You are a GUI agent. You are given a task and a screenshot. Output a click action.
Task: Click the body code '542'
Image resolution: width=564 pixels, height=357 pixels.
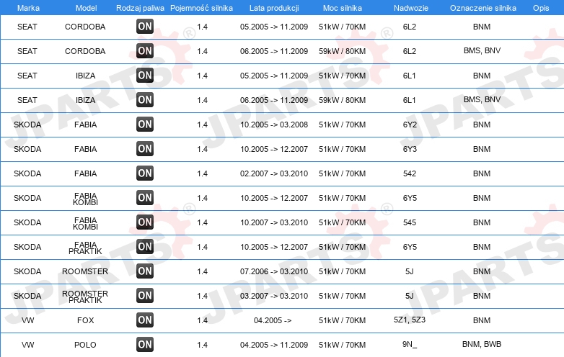[x=410, y=173]
